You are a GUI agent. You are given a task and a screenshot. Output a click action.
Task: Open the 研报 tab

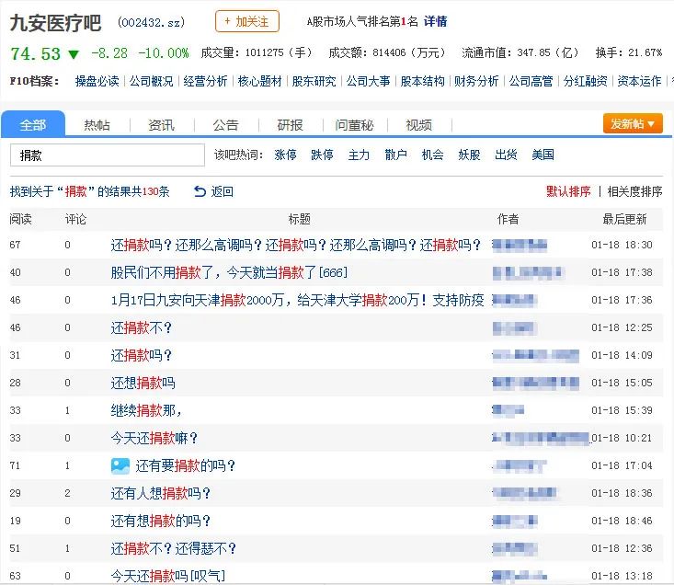pyautogui.click(x=291, y=125)
